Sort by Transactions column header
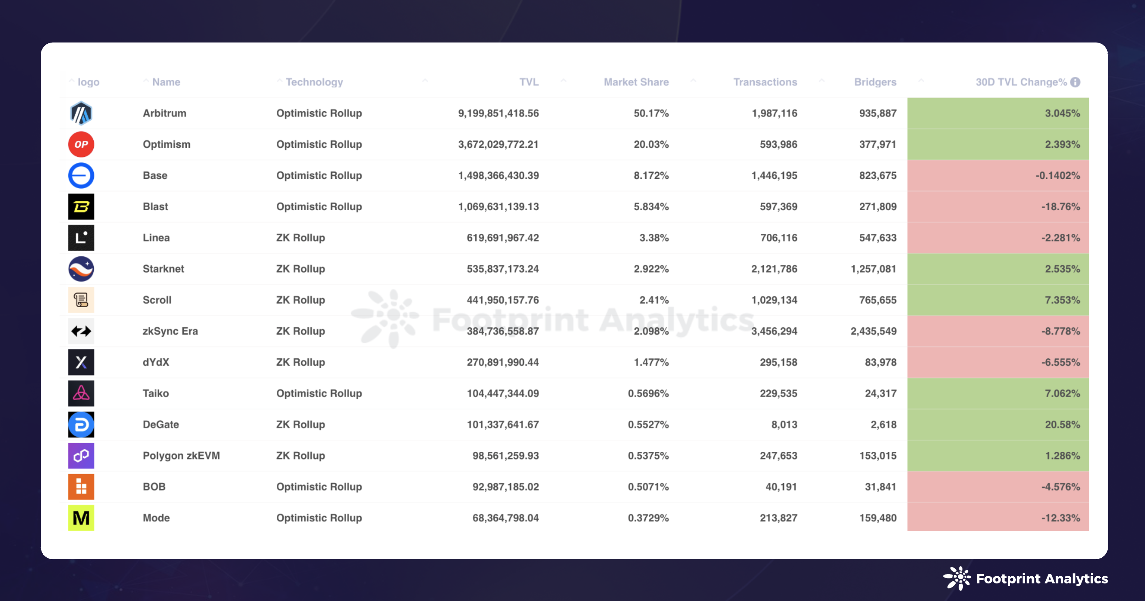The width and height of the screenshot is (1145, 601). tap(764, 82)
